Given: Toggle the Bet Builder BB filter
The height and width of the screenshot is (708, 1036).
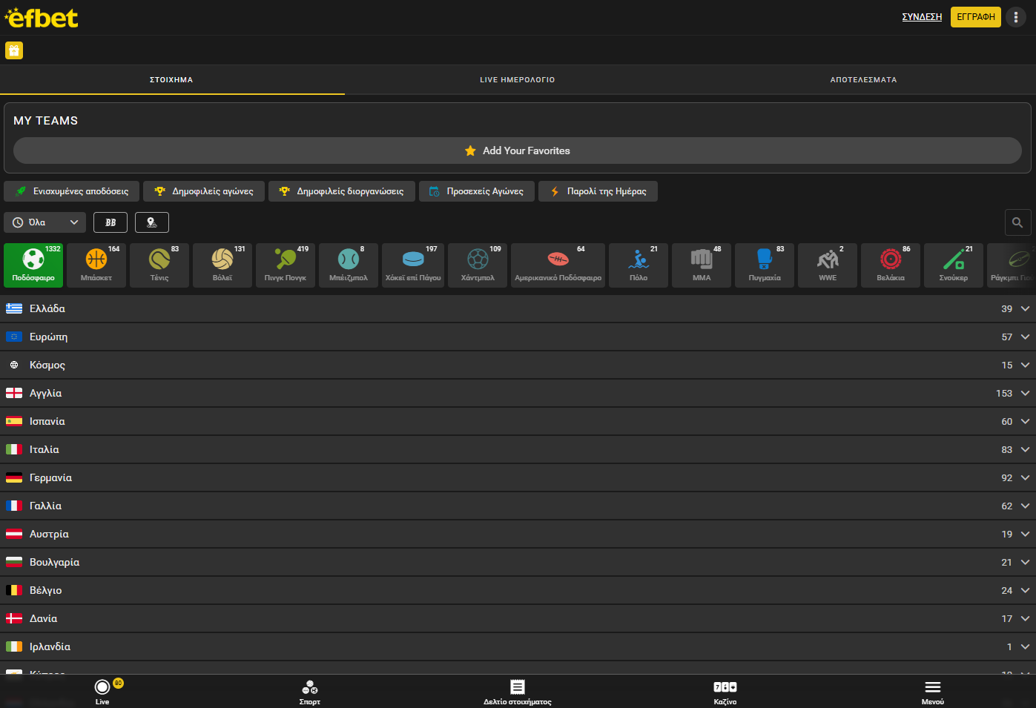Looking at the screenshot, I should pyautogui.click(x=110, y=222).
